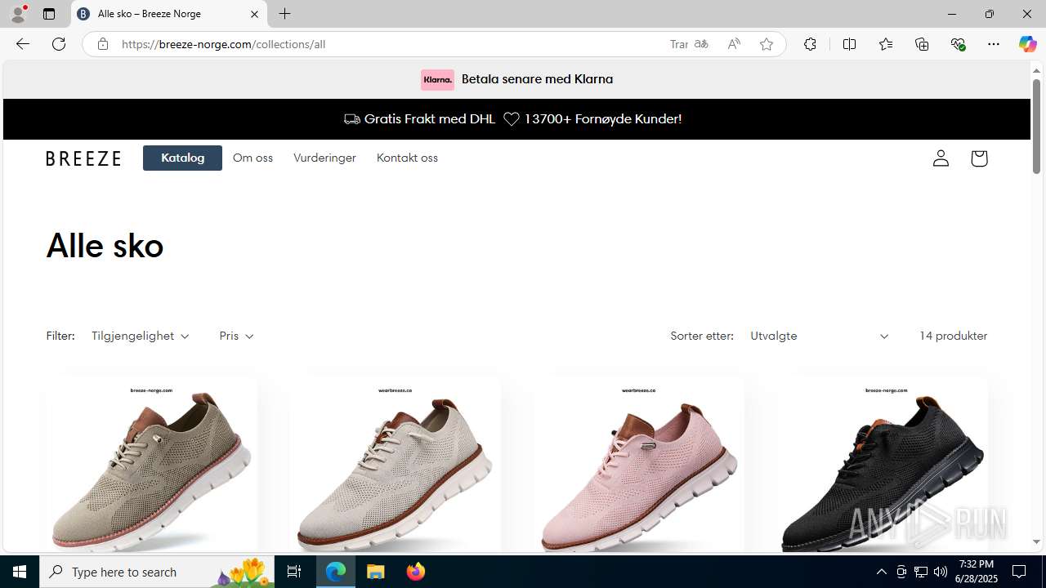Expand the Pris filter
Image resolution: width=1046 pixels, height=588 pixels.
coord(236,336)
